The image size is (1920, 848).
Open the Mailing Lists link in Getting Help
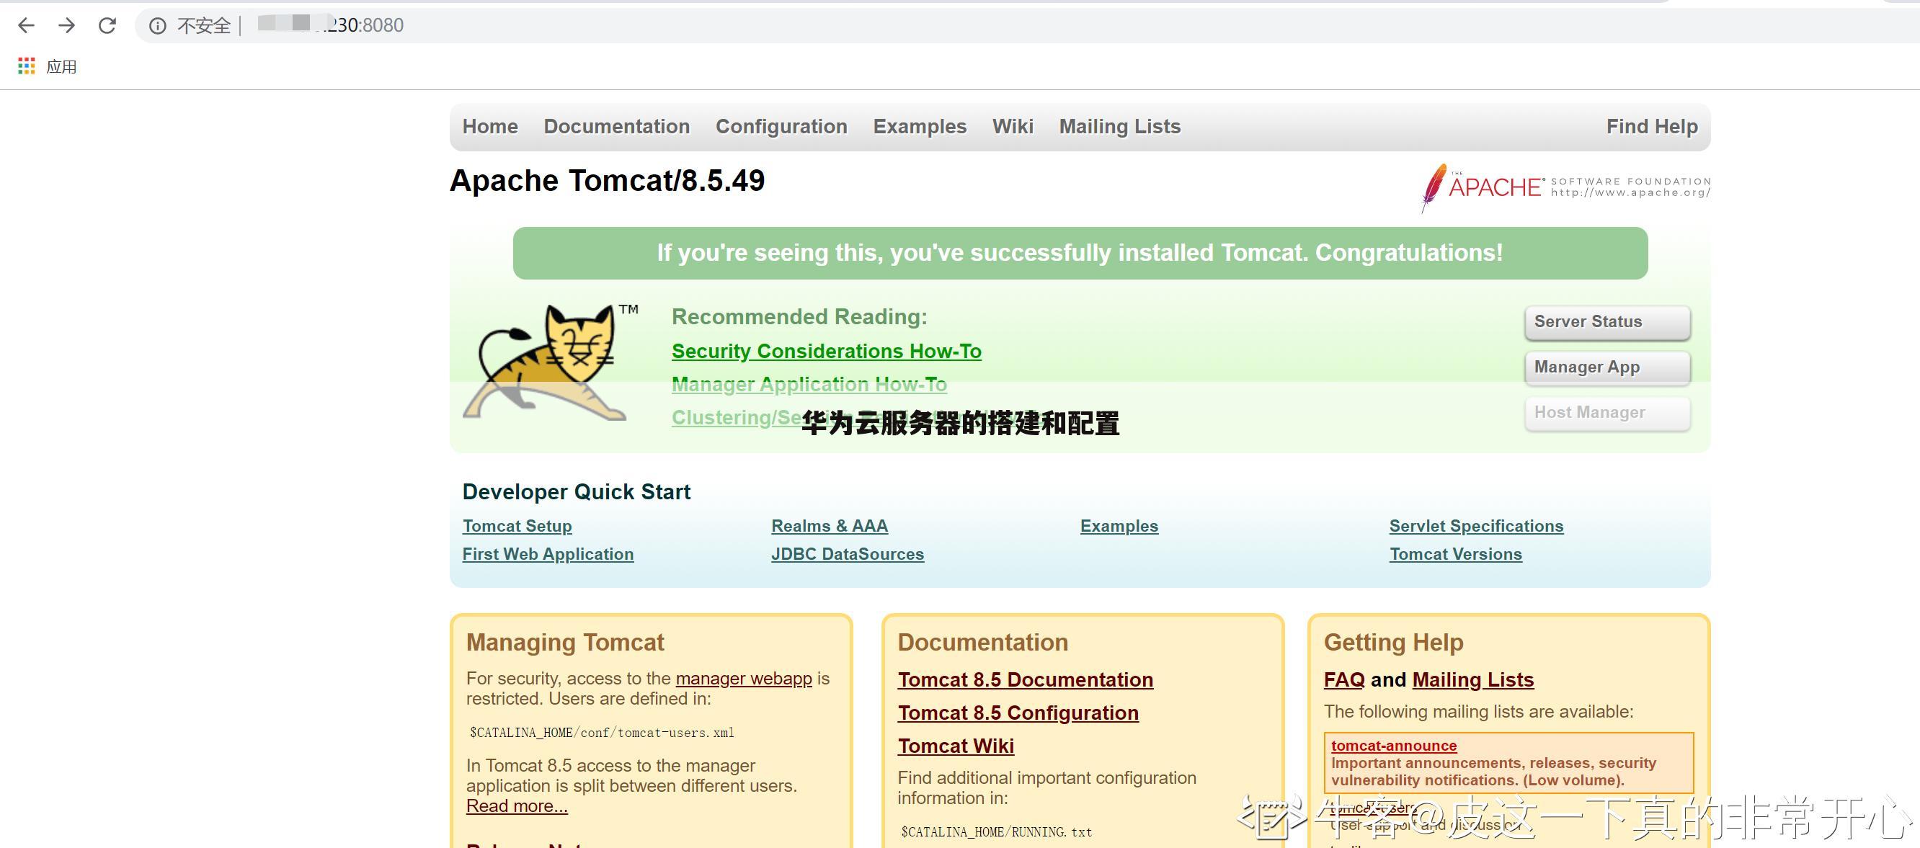coord(1473,679)
